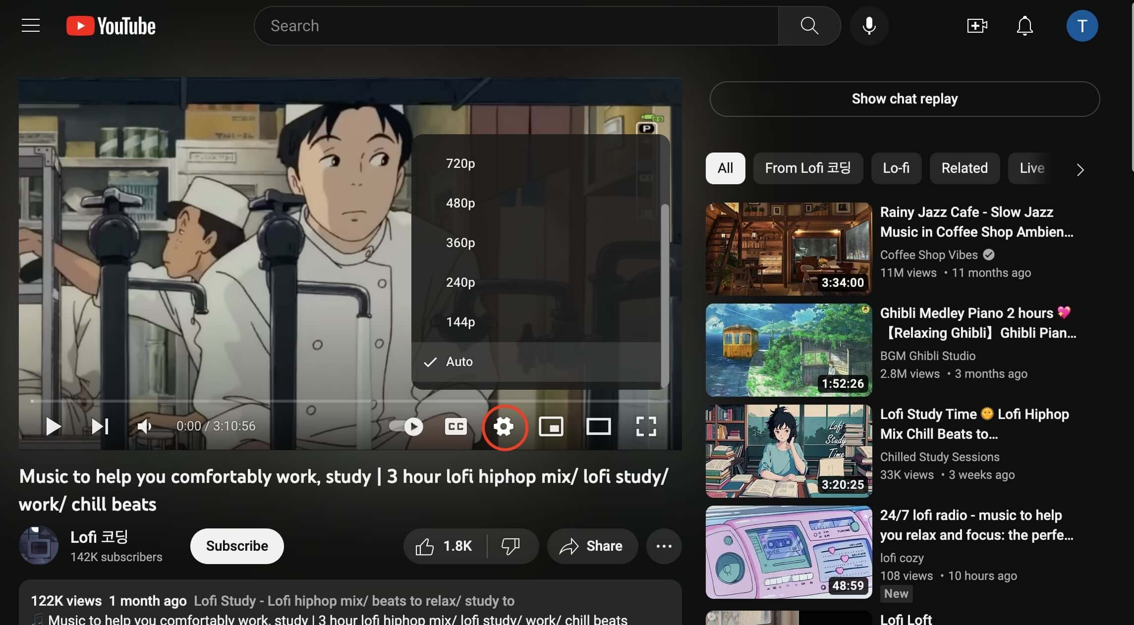
Task: Enable closed captions with the CC icon
Action: click(455, 426)
